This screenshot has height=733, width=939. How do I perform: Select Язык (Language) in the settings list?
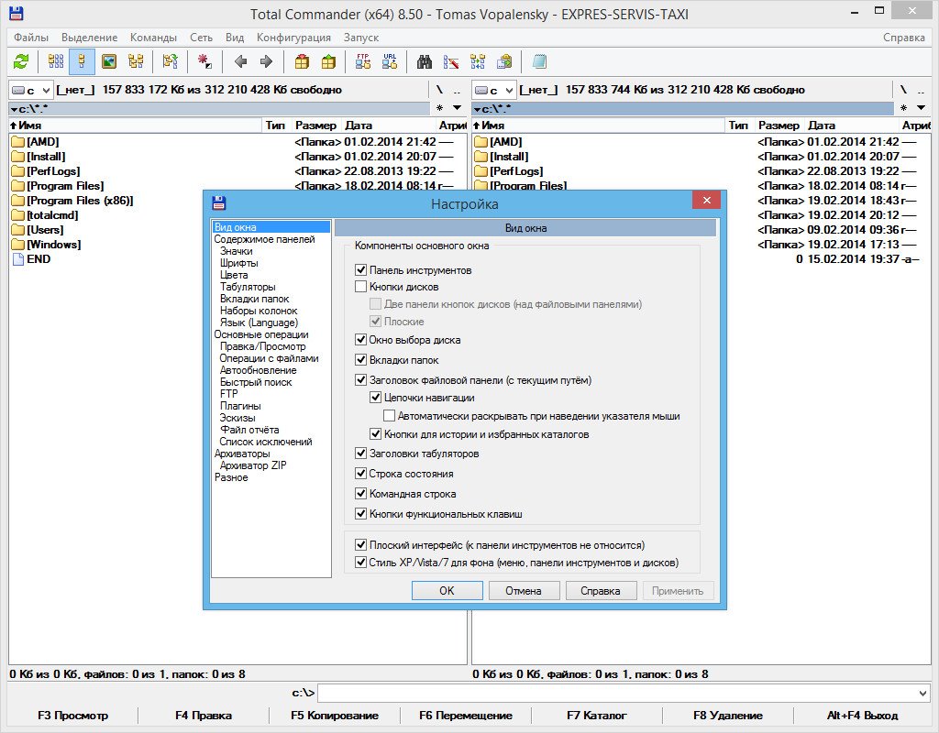[259, 323]
